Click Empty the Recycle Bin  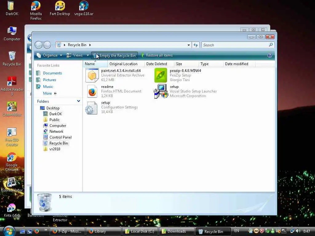click(x=115, y=56)
